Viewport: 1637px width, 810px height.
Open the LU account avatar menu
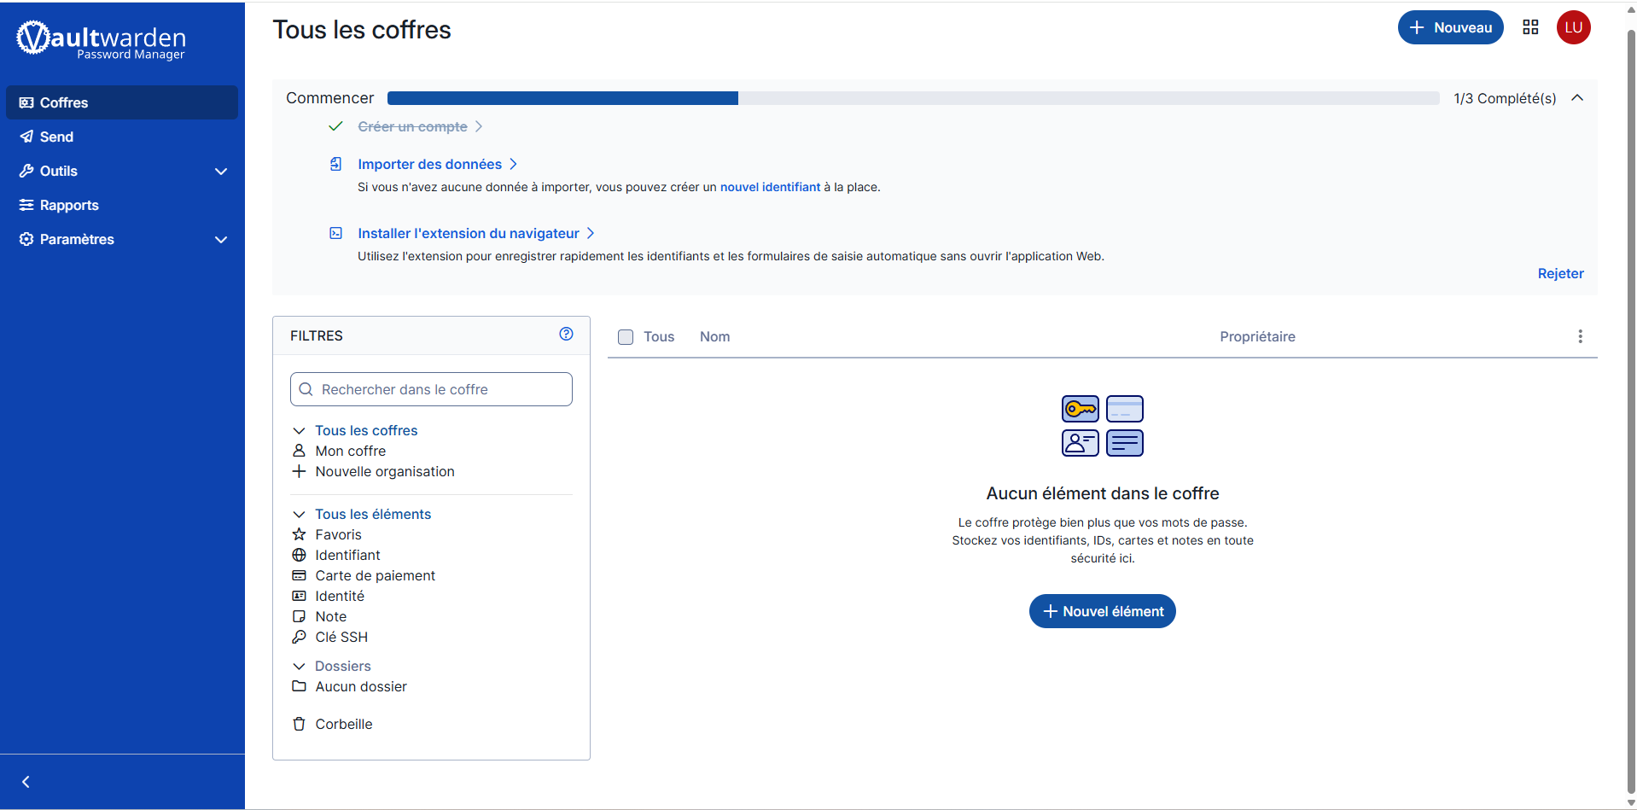point(1574,27)
